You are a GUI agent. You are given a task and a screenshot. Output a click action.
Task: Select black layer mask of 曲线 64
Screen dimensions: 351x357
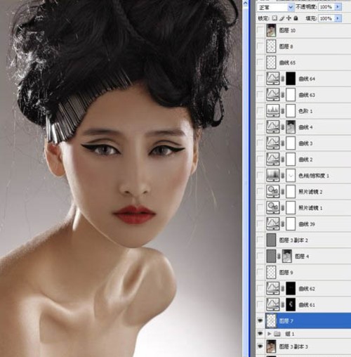[291, 79]
